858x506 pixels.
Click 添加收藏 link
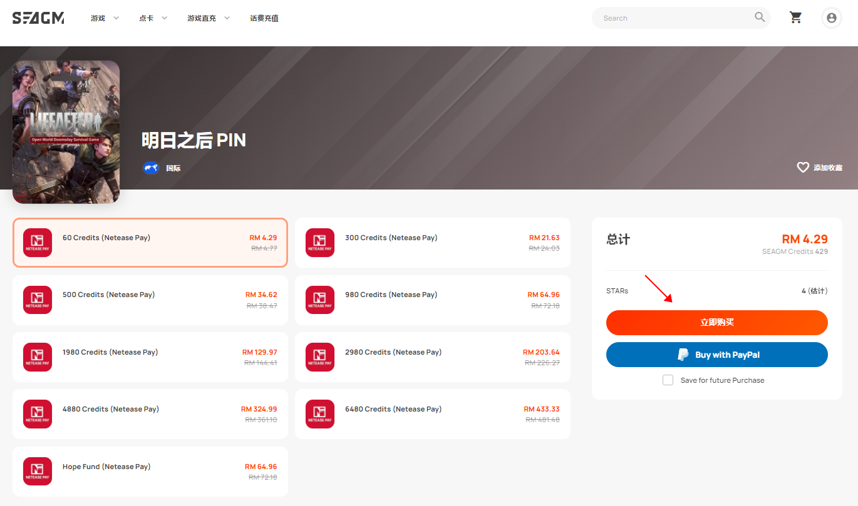point(828,168)
